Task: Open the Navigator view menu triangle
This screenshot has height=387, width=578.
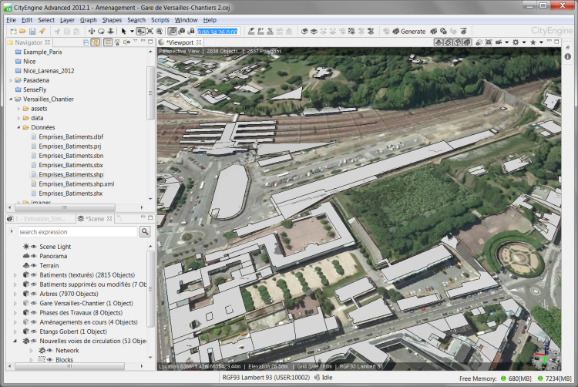Action: point(136,41)
